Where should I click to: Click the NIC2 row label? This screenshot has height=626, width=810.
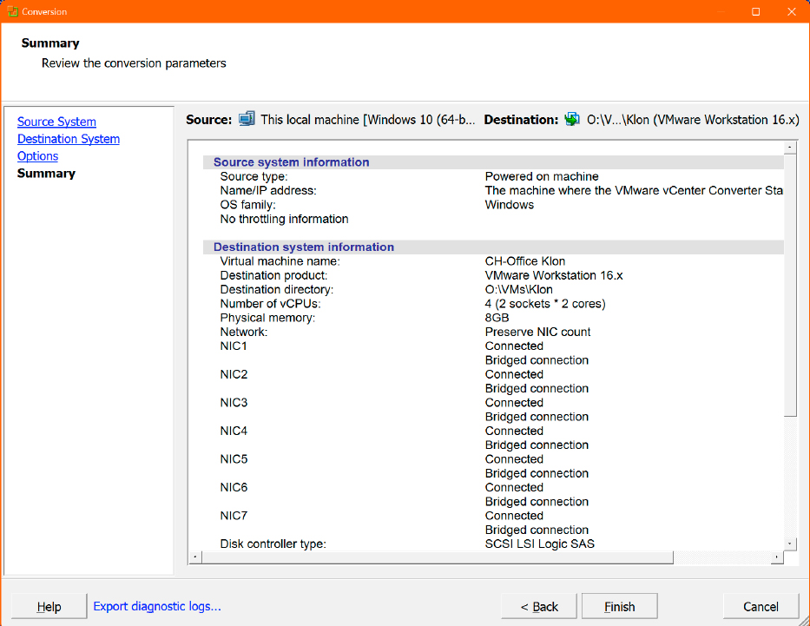point(234,374)
